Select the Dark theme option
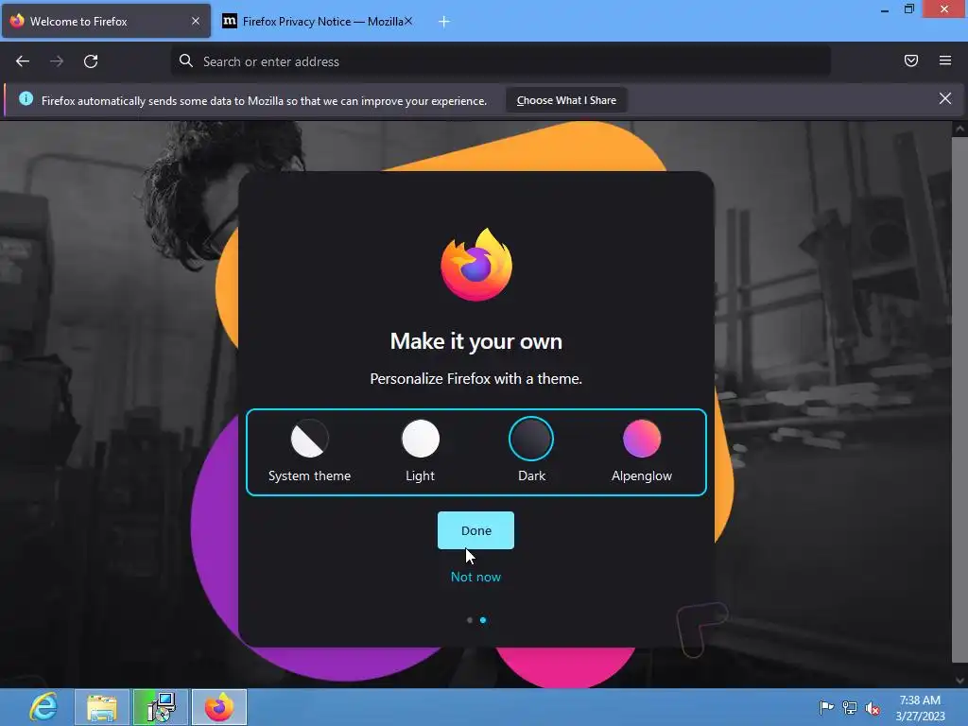 click(531, 451)
